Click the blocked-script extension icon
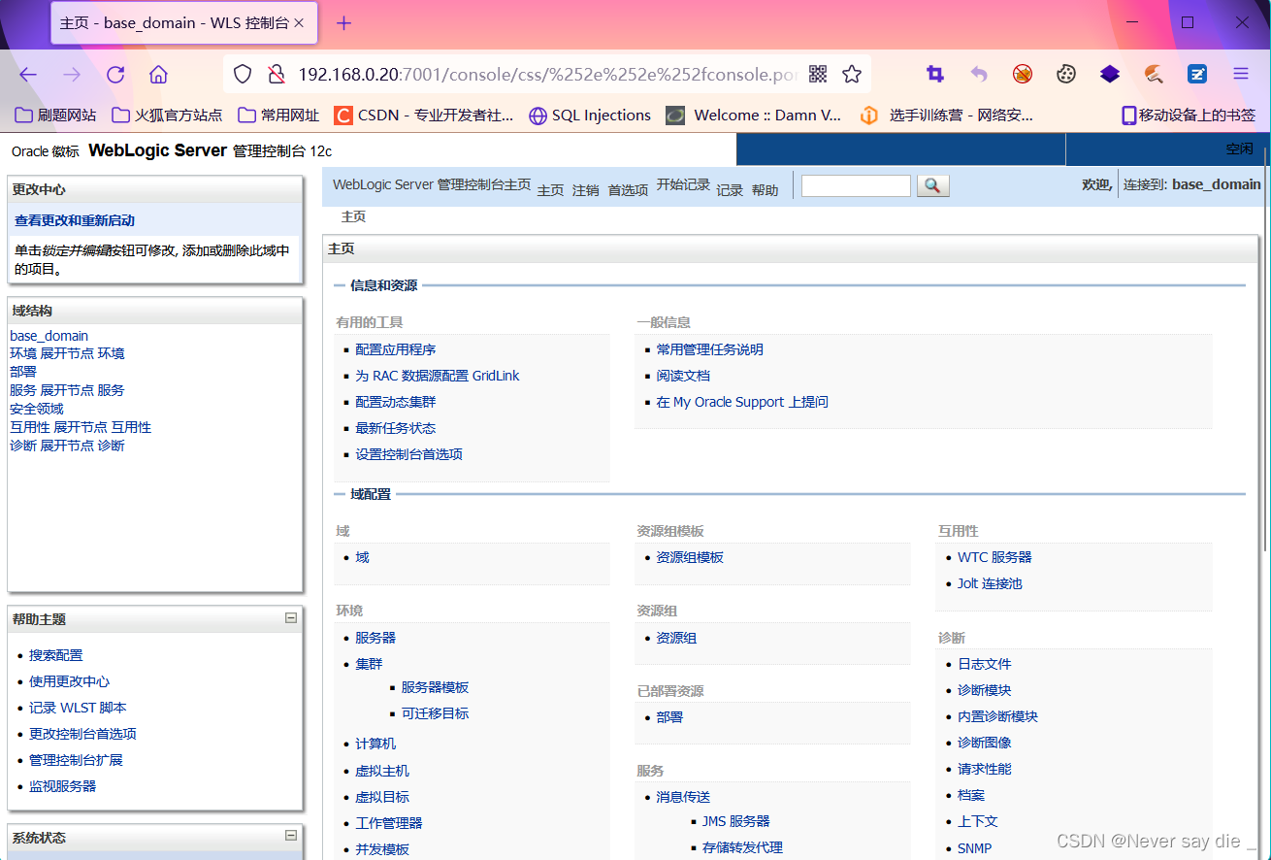The height and width of the screenshot is (860, 1271). coord(1022,74)
